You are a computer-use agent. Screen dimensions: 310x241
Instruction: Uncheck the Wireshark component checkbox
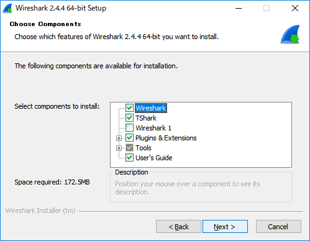click(129, 108)
